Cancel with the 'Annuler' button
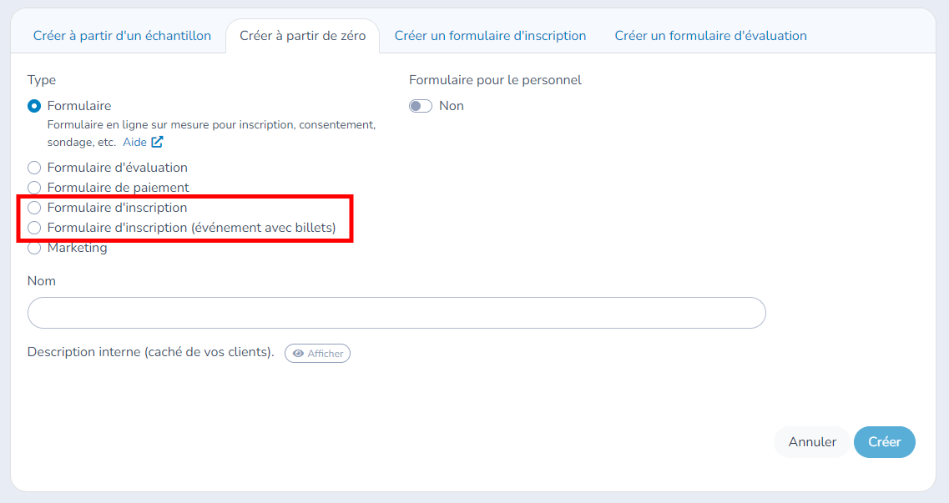 pyautogui.click(x=812, y=442)
